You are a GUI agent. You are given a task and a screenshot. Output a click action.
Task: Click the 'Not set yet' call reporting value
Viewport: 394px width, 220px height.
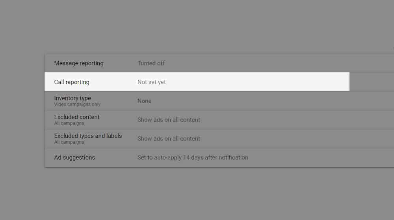[x=152, y=82]
